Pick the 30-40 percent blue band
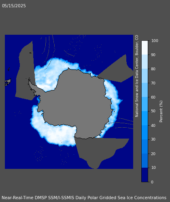 pos(144,133)
